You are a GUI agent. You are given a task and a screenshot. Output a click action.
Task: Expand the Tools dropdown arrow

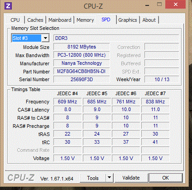click(110, 178)
